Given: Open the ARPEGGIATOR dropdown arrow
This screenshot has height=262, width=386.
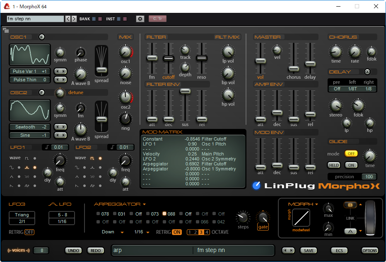Looking at the screenshot, I should [144, 204].
